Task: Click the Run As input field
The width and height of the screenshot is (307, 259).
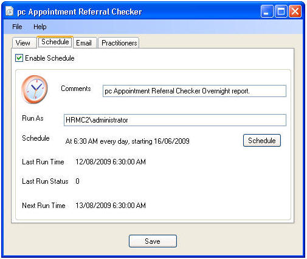Action: tap(175, 120)
